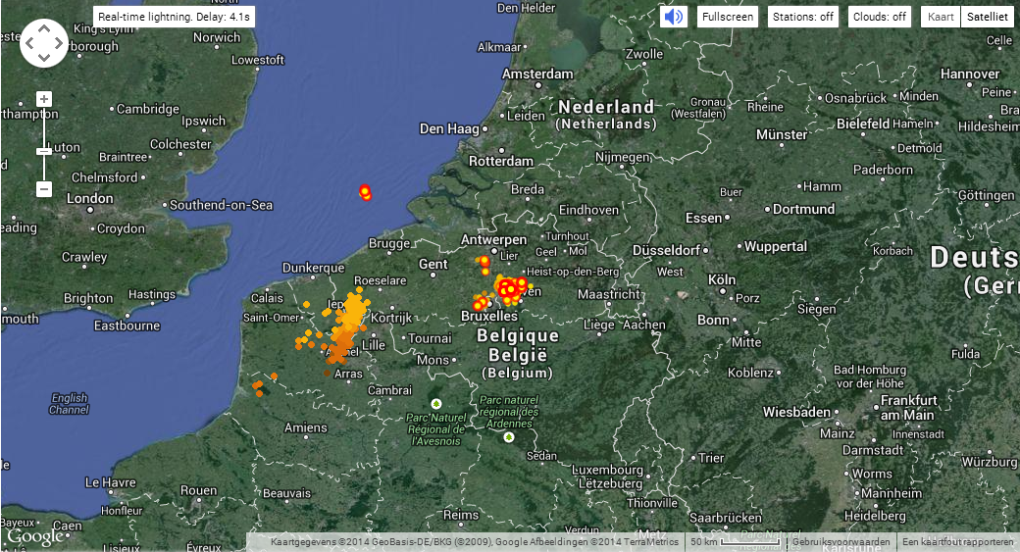This screenshot has height=552, width=1020.
Task: Toggle the Clouds: off option
Action: (880, 17)
